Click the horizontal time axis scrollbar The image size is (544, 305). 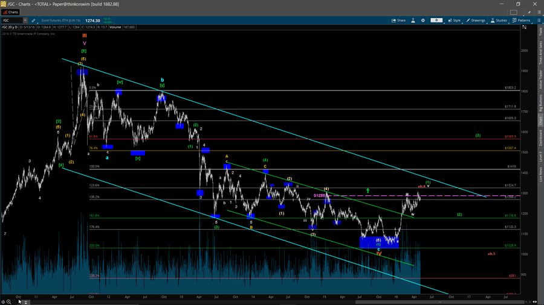click(272, 302)
